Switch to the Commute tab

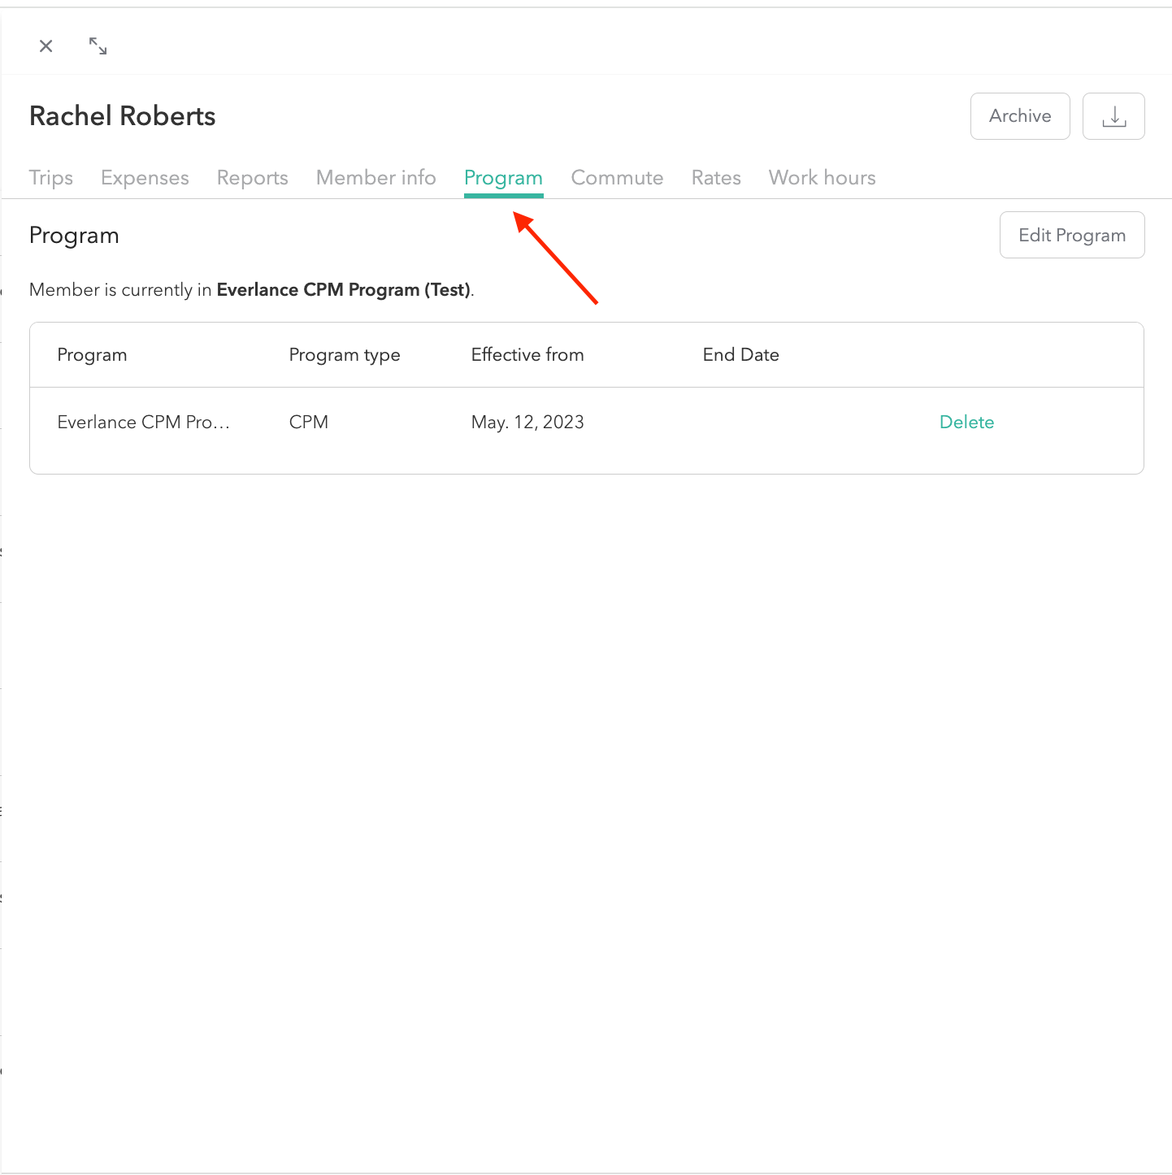click(x=617, y=178)
